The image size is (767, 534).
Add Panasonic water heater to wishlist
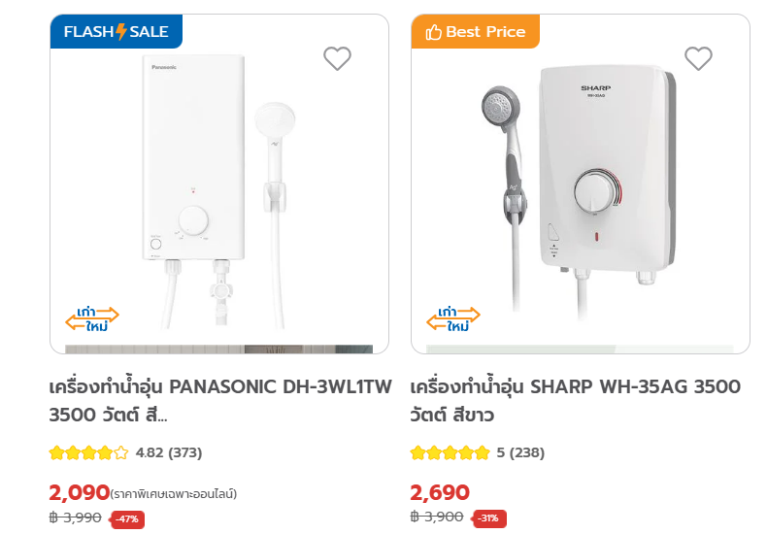337,59
